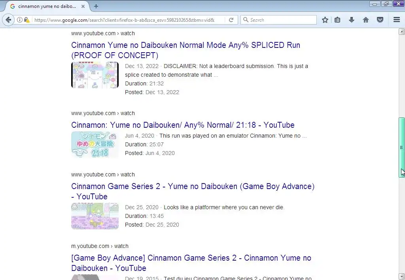
Task: Click 'Duration: 13:45' text
Action: (144, 216)
